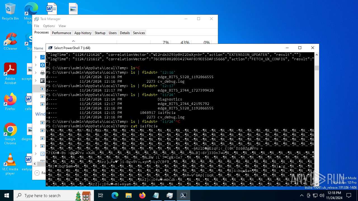Launch VLC media player desktop icon

tap(10, 164)
